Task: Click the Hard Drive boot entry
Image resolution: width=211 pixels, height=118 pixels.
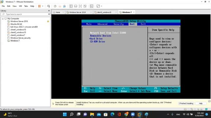Action: coord(96,39)
